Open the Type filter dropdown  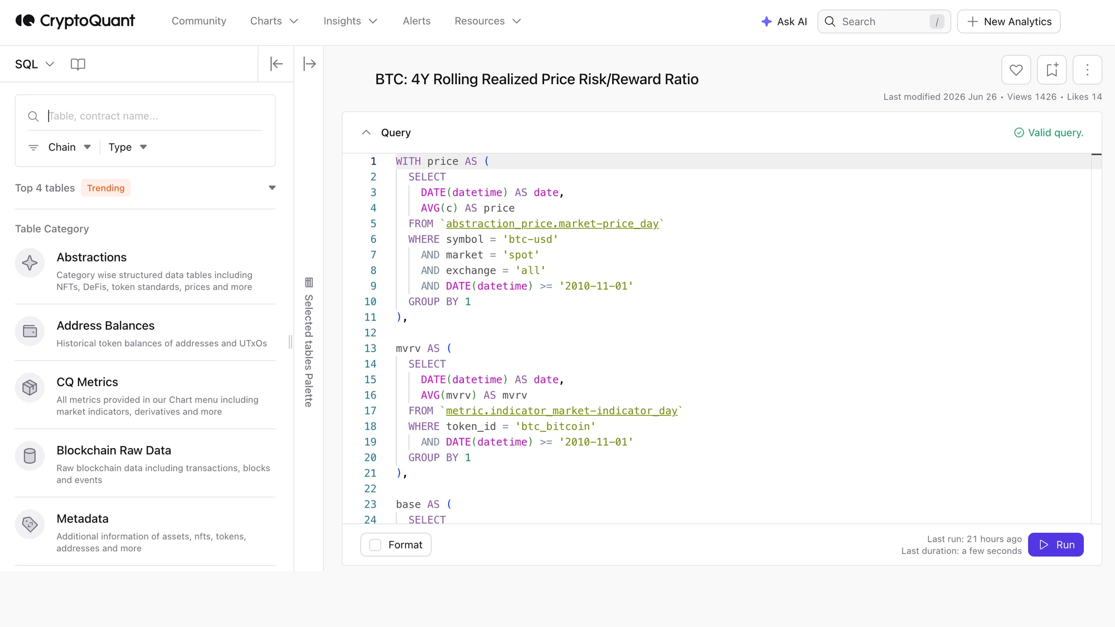coord(128,147)
